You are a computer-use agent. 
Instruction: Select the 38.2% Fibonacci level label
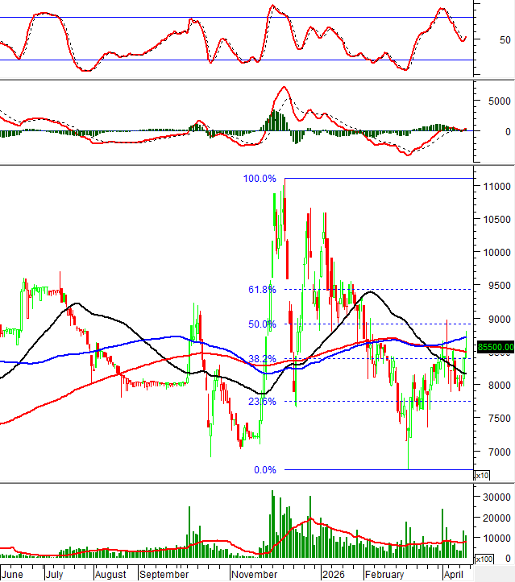263,359
